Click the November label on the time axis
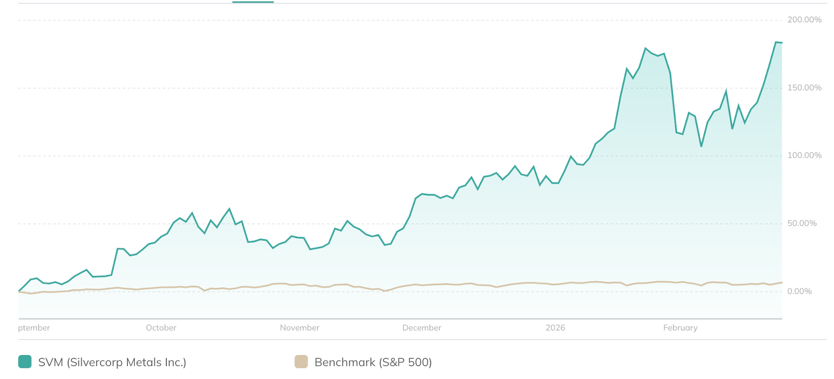Image resolution: width=834 pixels, height=379 pixels. tap(300, 328)
